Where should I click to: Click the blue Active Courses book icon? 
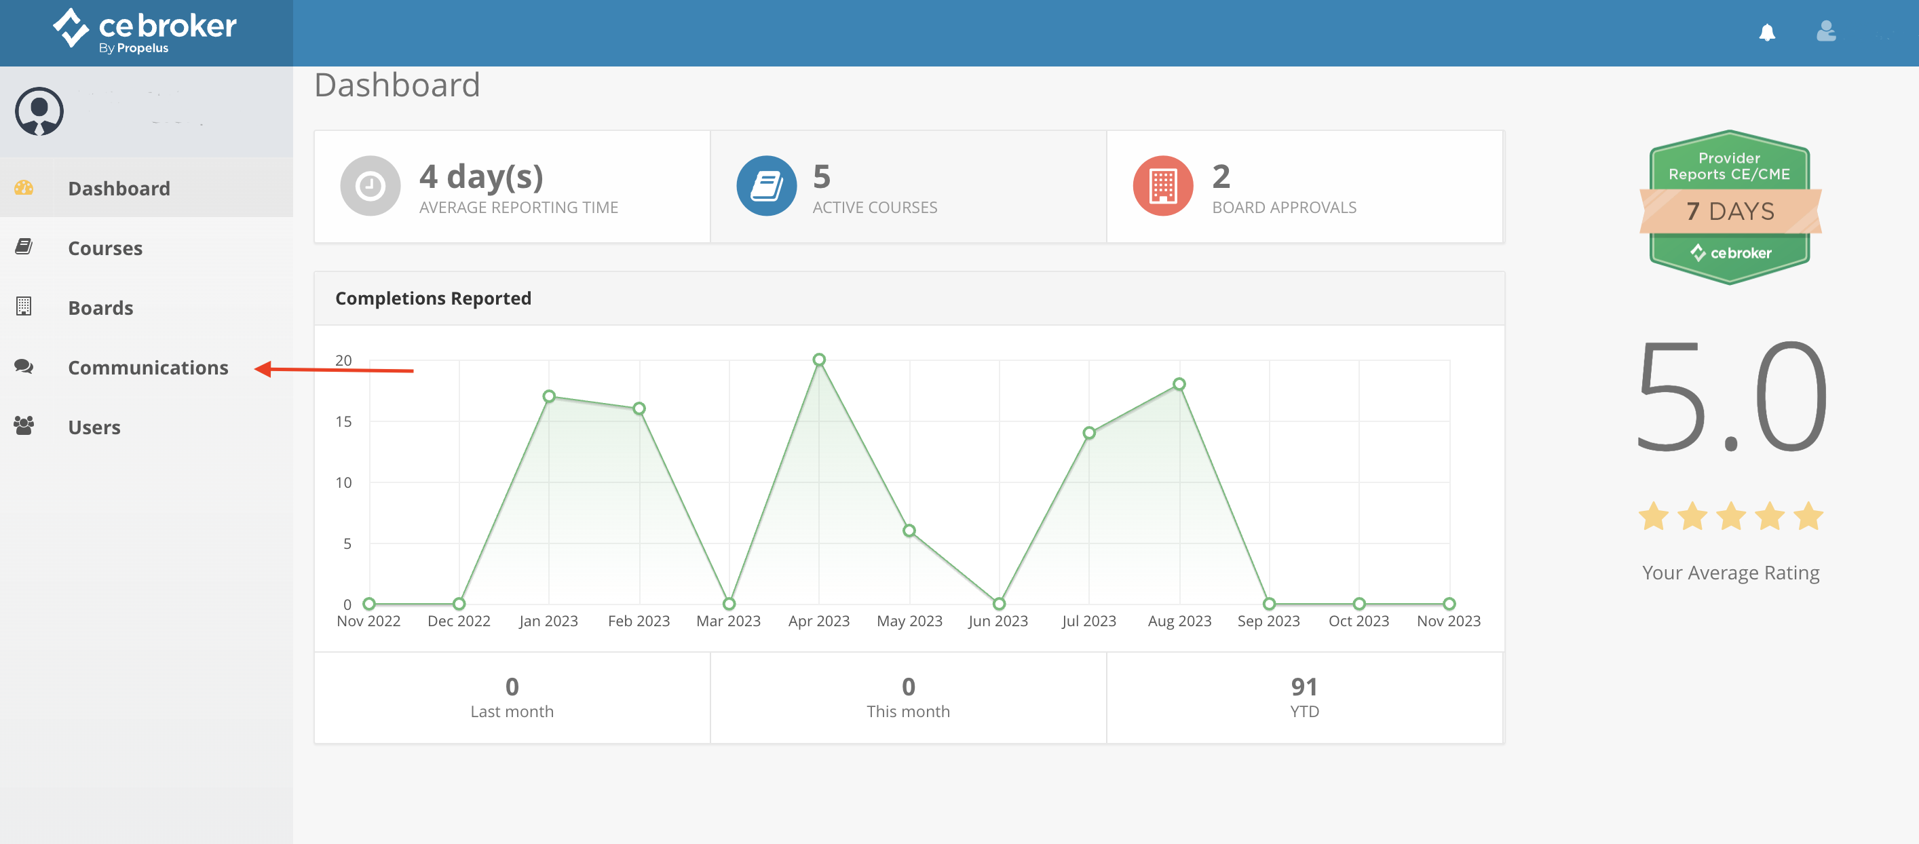pyautogui.click(x=766, y=186)
